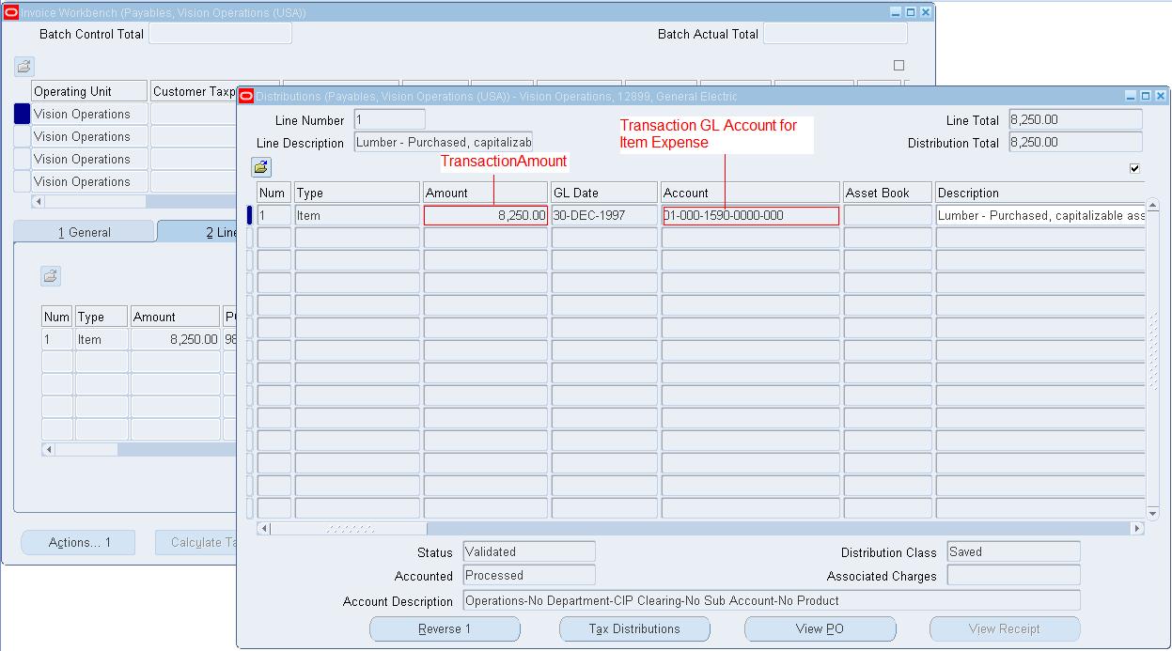The height and width of the screenshot is (651, 1172).
Task: Toggle checkbox at top right of Distributions
Action: [x=1135, y=168]
